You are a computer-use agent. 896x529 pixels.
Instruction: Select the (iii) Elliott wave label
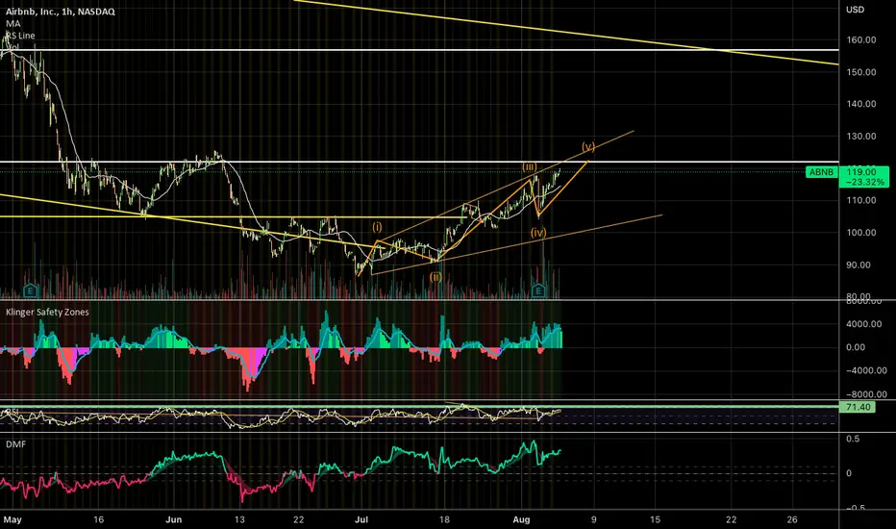529,167
